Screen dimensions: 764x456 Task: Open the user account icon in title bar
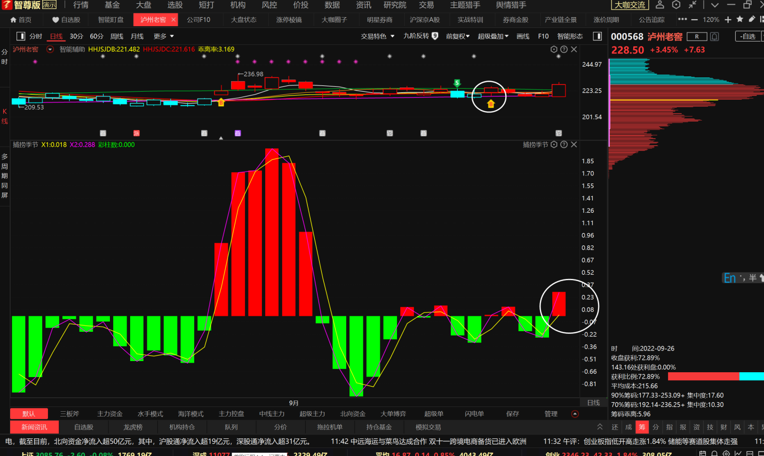(660, 5)
